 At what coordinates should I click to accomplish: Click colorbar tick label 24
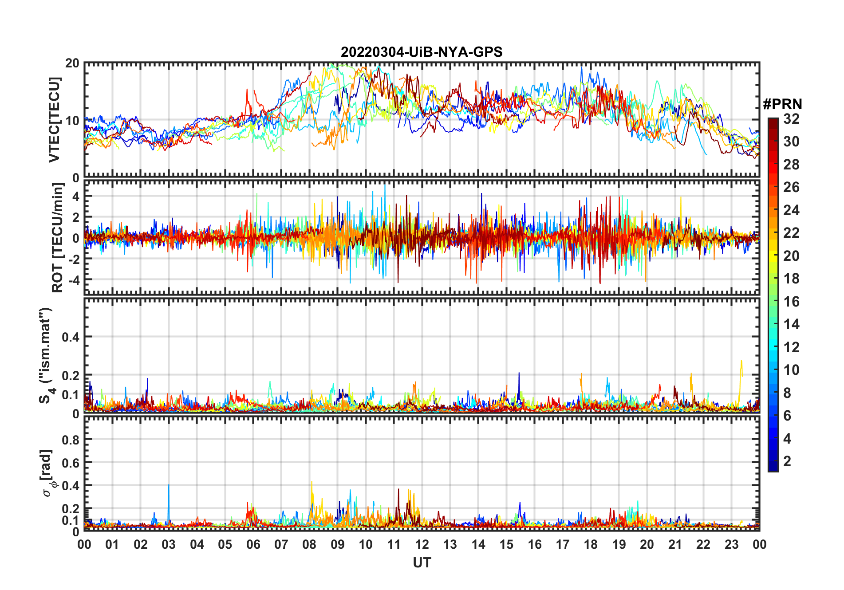point(791,210)
